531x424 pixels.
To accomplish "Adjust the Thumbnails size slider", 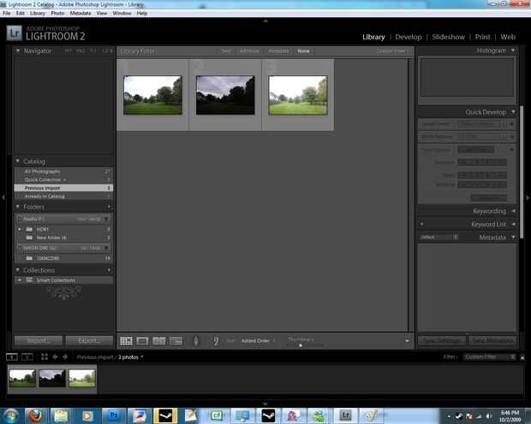I will pos(301,345).
